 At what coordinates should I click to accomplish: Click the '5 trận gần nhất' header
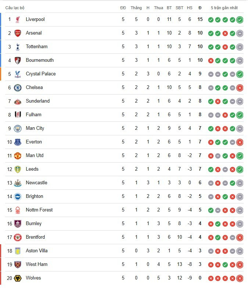[224, 8]
